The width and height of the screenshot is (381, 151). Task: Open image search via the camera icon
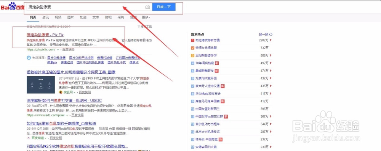pos(147,7)
